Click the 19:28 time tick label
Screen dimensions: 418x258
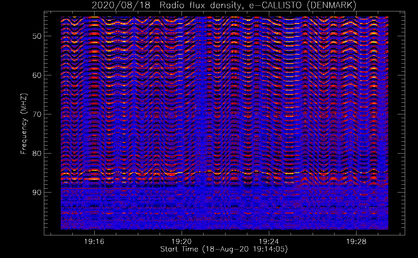[x=356, y=241]
